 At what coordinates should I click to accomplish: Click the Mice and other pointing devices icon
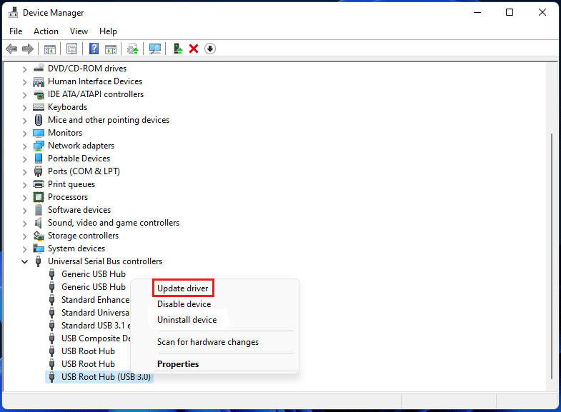point(39,120)
